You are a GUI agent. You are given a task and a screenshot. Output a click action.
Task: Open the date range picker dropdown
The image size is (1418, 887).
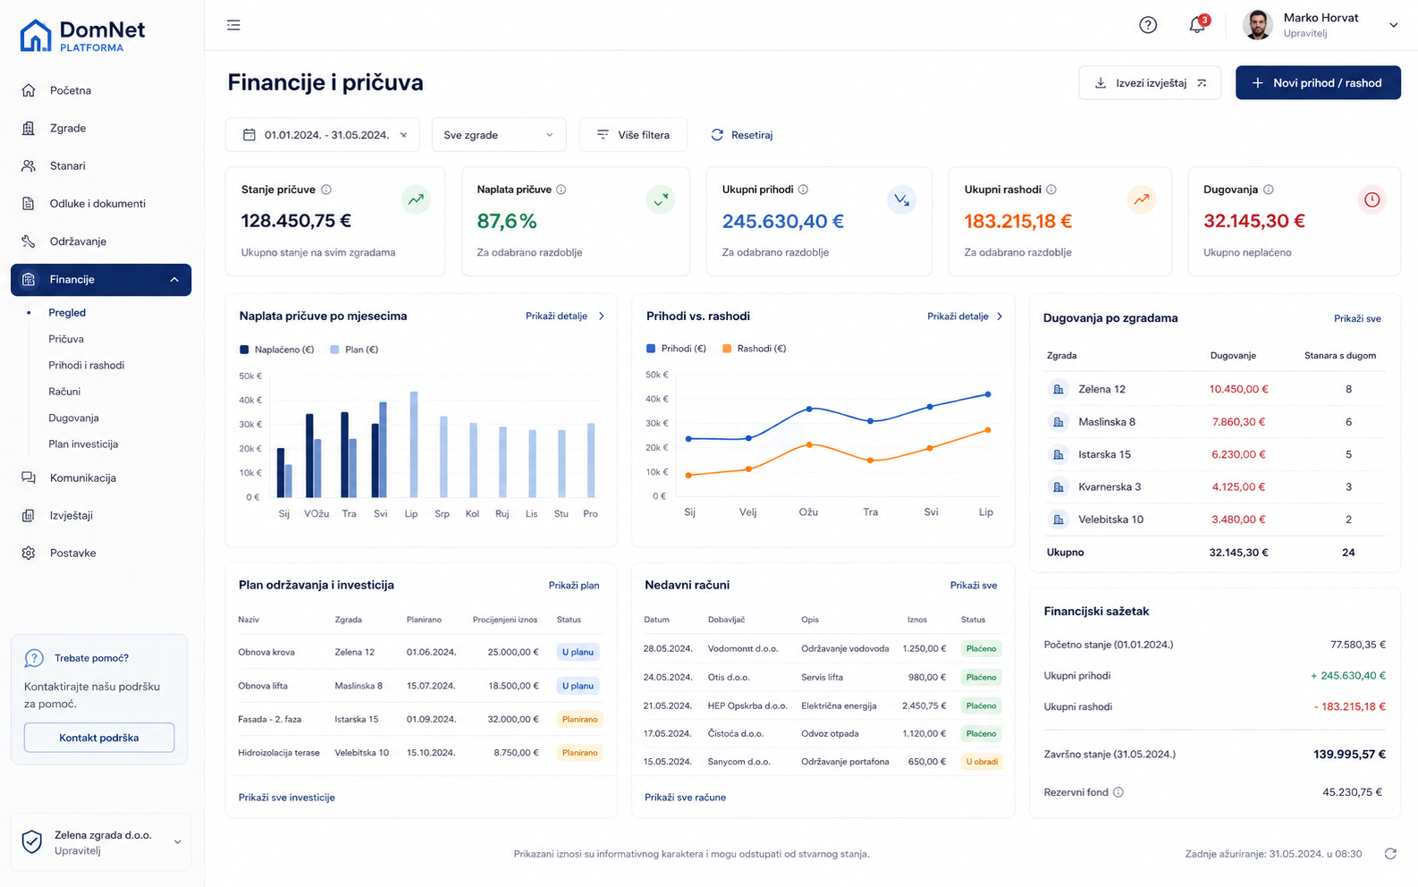(325, 135)
